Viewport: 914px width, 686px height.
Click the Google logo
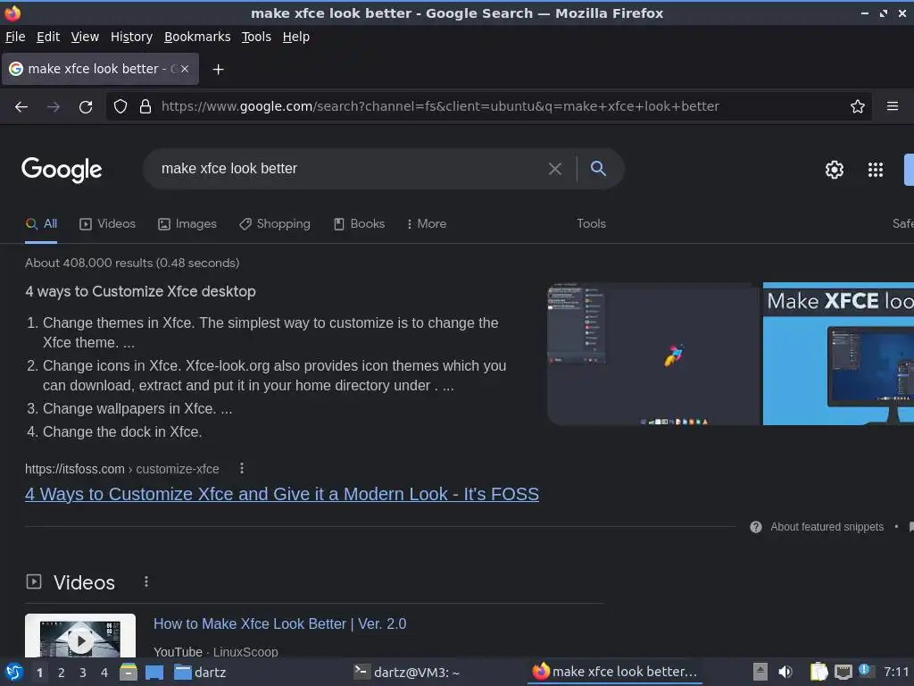[62, 170]
